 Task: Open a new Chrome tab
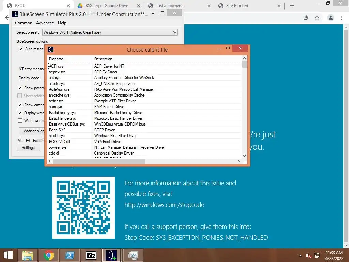click(x=292, y=6)
